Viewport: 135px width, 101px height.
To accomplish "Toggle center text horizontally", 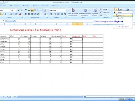I will tap(29, 14).
